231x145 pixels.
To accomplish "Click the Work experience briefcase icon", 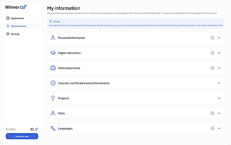I will [x=53, y=68].
